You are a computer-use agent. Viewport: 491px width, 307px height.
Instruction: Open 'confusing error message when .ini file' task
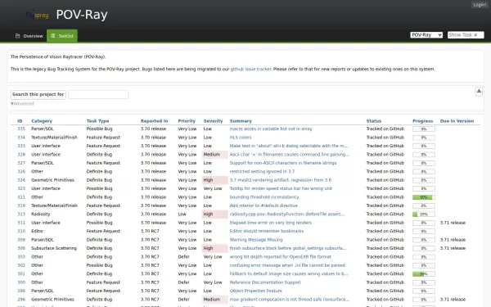(x=287, y=265)
